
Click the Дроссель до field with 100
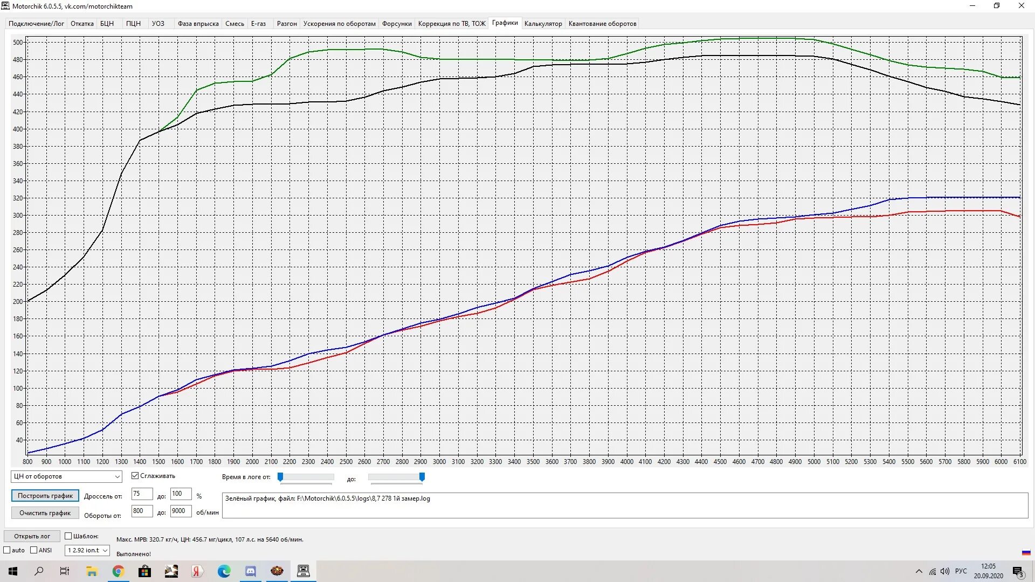[181, 494]
